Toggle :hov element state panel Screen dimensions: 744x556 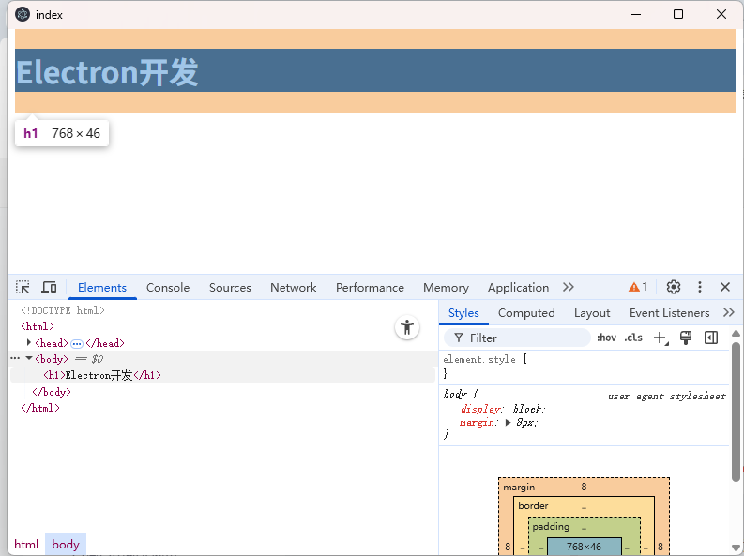click(606, 338)
